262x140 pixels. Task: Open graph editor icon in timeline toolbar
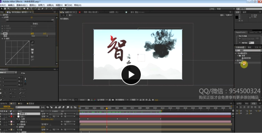[75, 107]
